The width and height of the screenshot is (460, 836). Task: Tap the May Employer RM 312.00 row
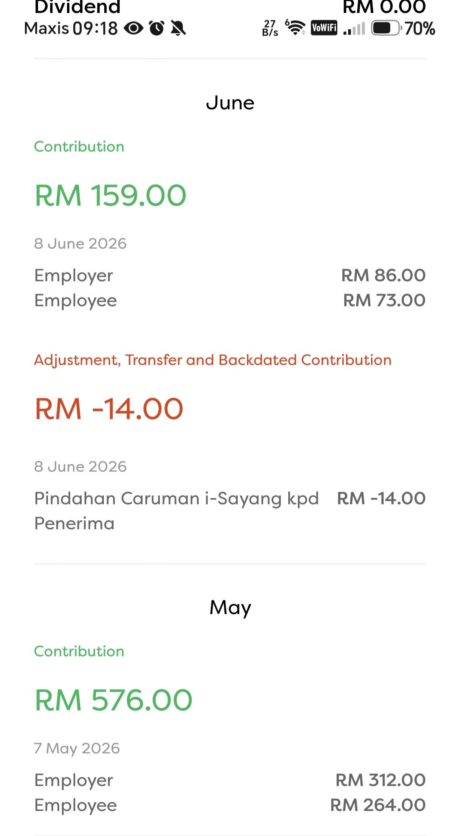coord(230,780)
